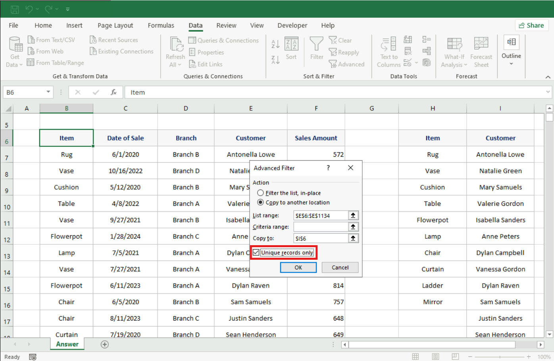This screenshot has height=361, width=554.
Task: Uncheck Unique records only checkbox
Action: tap(256, 253)
